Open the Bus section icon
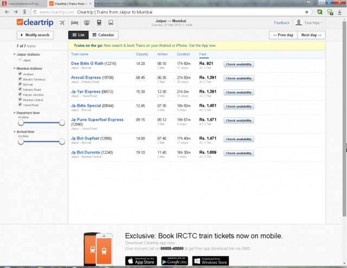 pyautogui.click(x=111, y=23)
